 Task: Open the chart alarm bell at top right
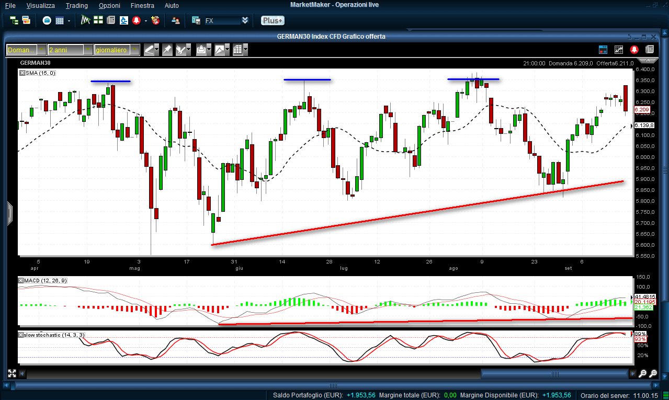coord(634,50)
